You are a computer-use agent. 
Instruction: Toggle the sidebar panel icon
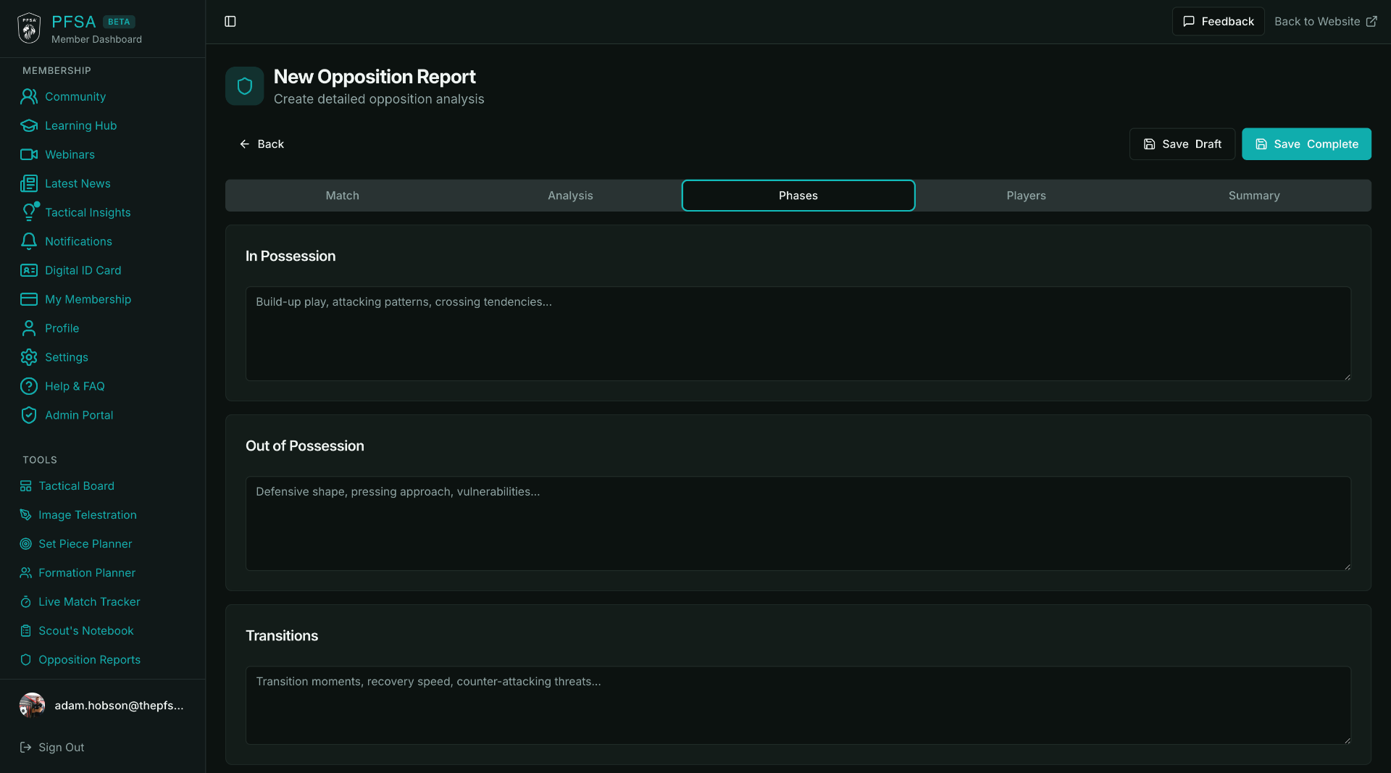click(230, 22)
